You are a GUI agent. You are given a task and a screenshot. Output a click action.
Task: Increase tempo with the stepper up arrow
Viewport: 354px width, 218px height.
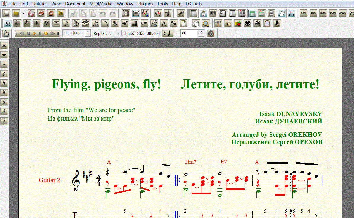(201, 32)
